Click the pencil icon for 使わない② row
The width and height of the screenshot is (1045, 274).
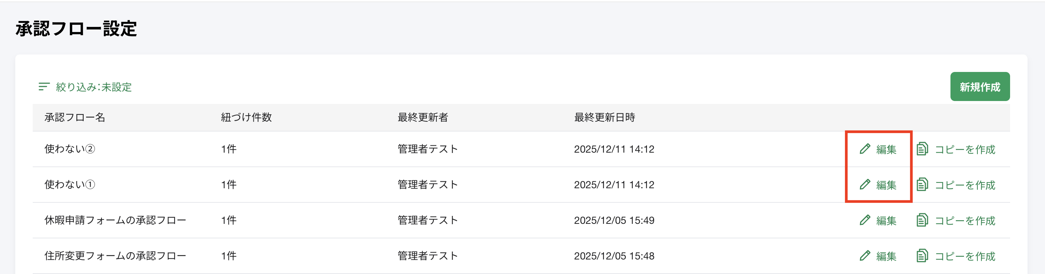click(x=865, y=149)
